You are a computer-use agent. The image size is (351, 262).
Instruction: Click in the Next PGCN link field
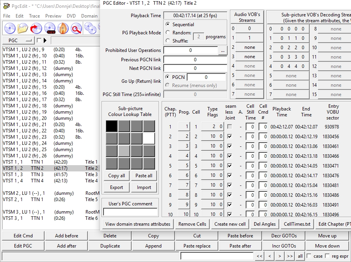click(x=195, y=68)
